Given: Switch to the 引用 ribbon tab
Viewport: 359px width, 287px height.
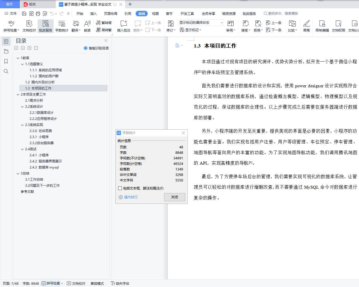Looking at the screenshot, I should click(x=128, y=14).
